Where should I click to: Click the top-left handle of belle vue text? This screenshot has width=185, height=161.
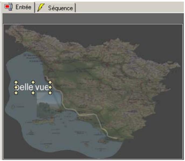(16, 82)
